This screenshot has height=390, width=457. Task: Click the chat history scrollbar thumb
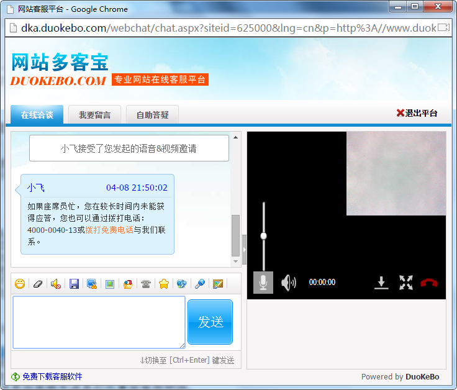(235, 235)
